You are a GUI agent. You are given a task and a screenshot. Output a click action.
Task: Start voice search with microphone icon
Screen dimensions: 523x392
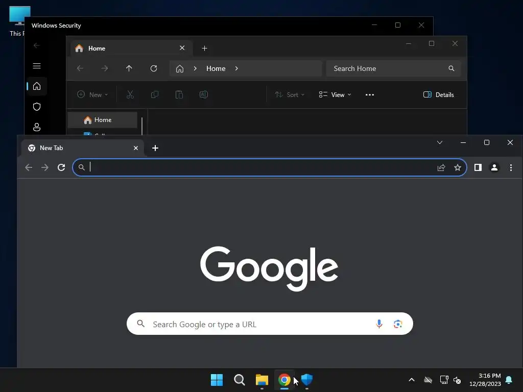pos(379,324)
